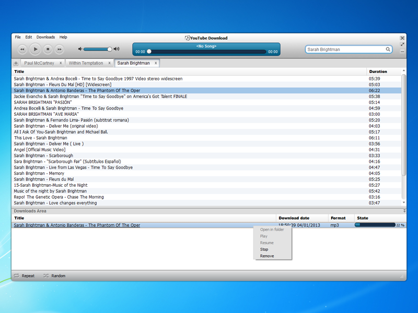This screenshot has height=313, width=418.
Task: Select 'Deliver Me (original video)' row
Action: [206, 126]
